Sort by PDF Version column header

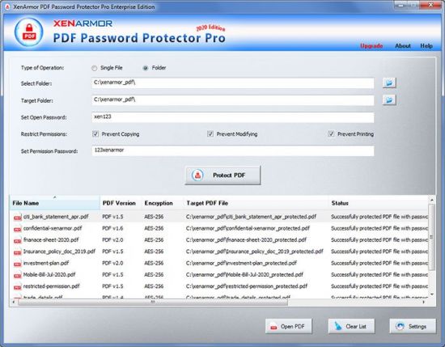121,203
